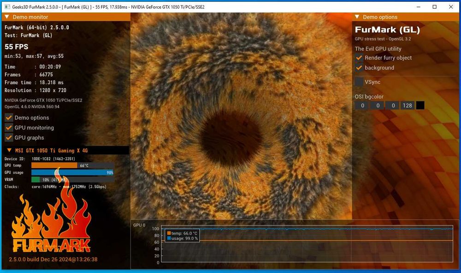
Task: Uncheck the Demo options checkbox
Action: pyautogui.click(x=9, y=118)
